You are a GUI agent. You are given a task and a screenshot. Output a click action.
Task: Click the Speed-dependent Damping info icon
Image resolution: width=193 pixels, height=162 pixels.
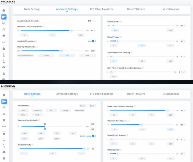132,53
